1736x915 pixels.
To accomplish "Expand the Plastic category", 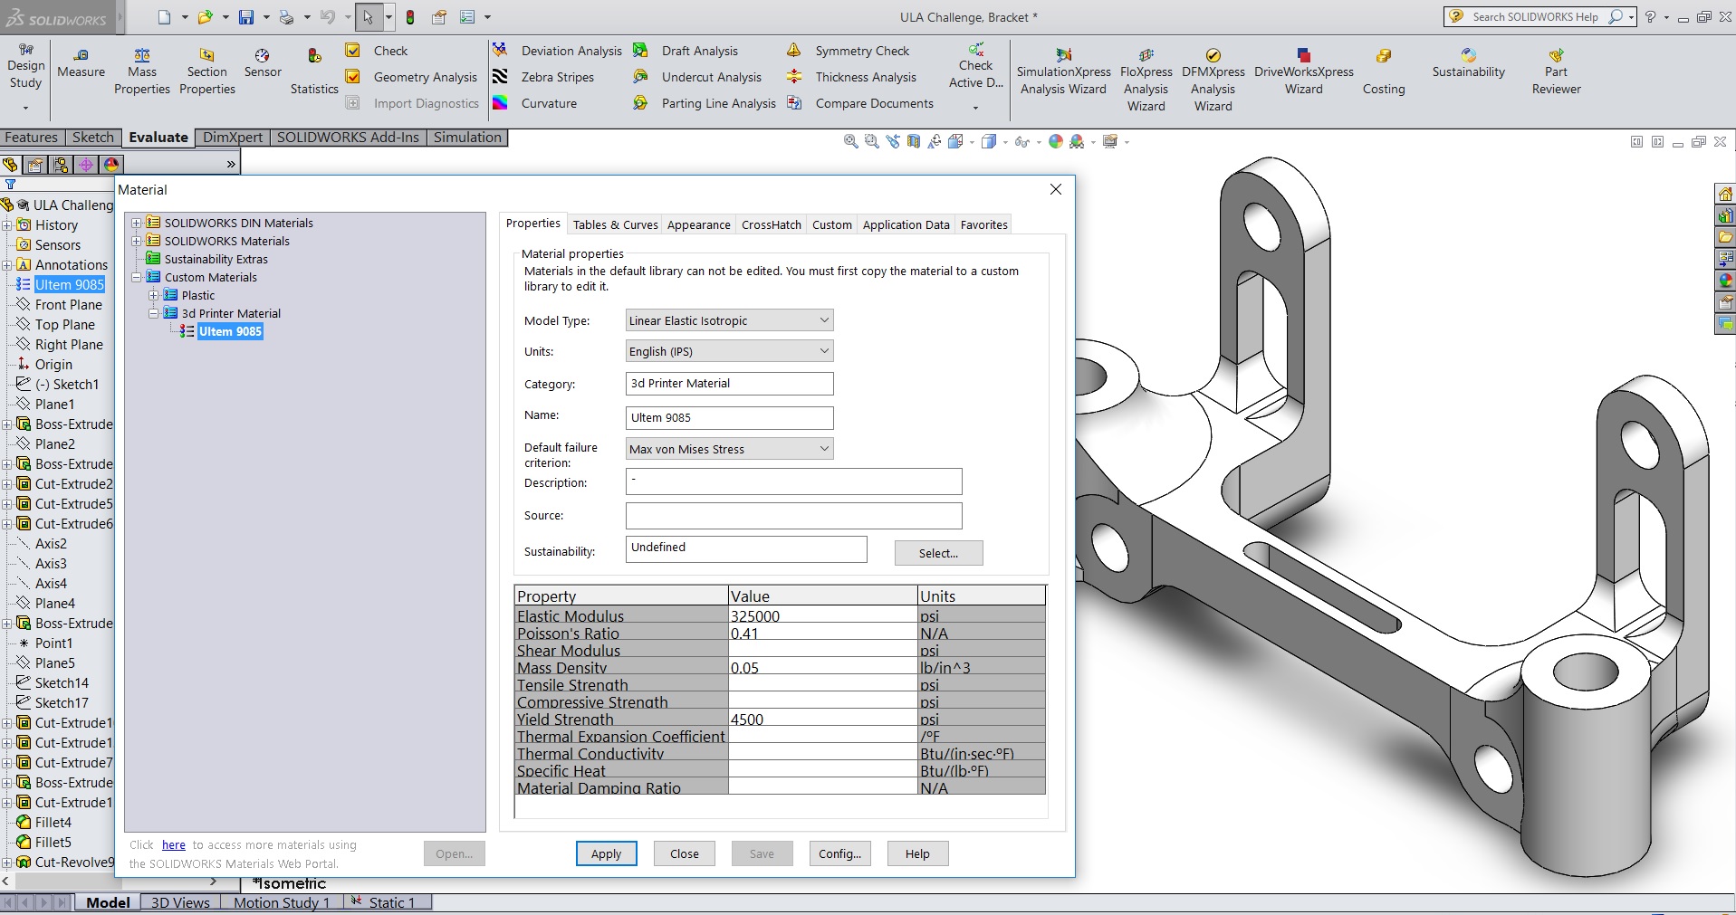I will point(154,295).
